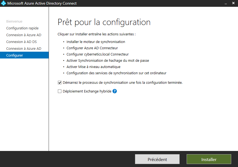Viewport: 238px width, 167px height.
Task: Open second Connexion à Azure AD step
Action: pyautogui.click(x=24, y=49)
